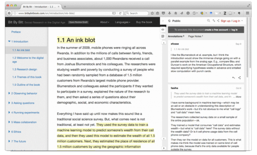The height and width of the screenshot is (155, 257).
Task: Switch to the Page Notes tab
Action: [x=196, y=36]
